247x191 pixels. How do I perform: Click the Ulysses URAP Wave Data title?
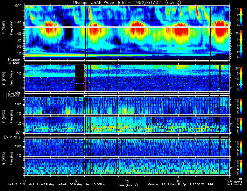(127, 3)
